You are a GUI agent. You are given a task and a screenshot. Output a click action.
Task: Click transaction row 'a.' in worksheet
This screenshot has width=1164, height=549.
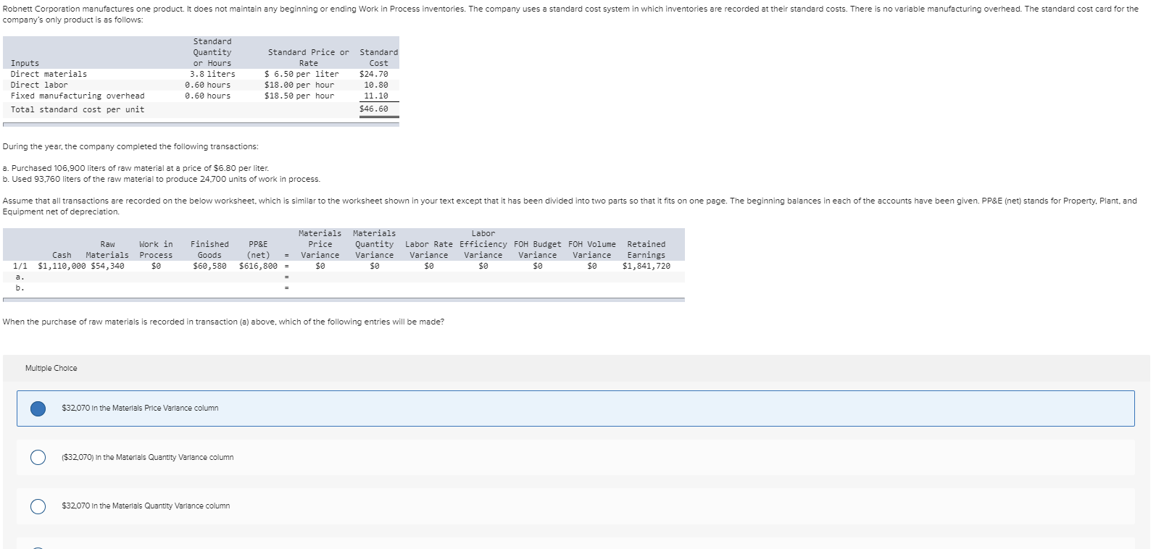click(x=344, y=277)
